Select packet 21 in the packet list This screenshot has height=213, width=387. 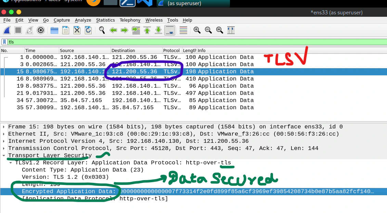coord(137,93)
